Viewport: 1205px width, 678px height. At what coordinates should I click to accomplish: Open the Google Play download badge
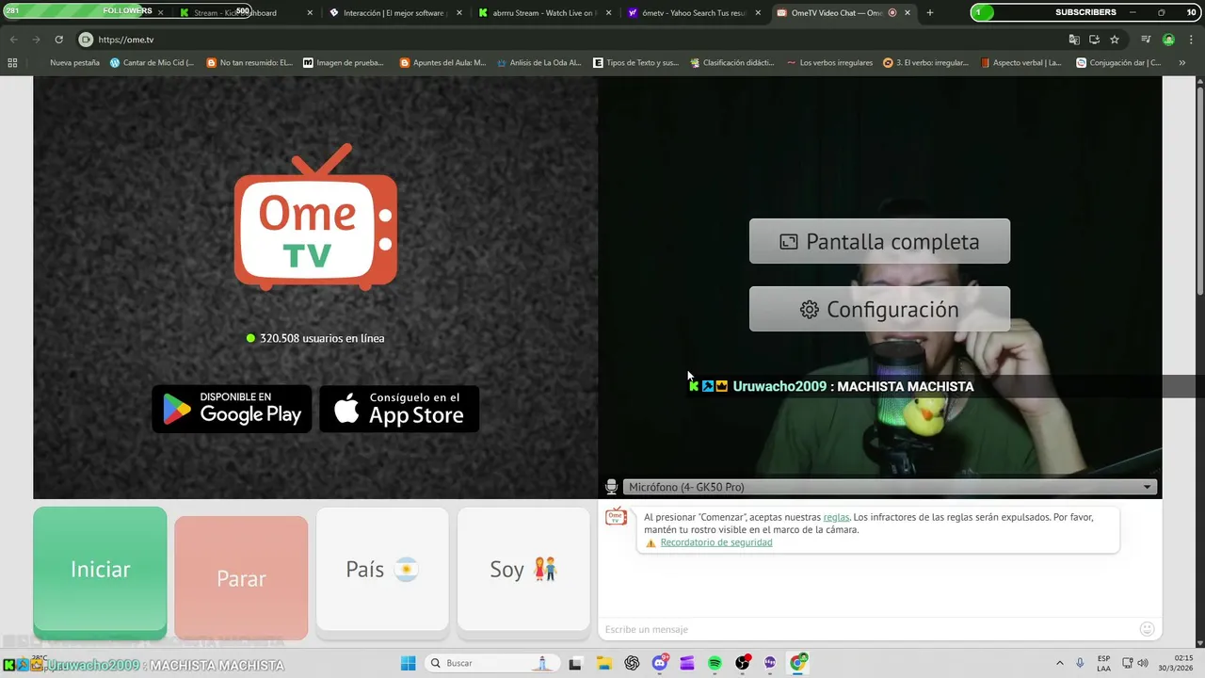click(x=232, y=409)
